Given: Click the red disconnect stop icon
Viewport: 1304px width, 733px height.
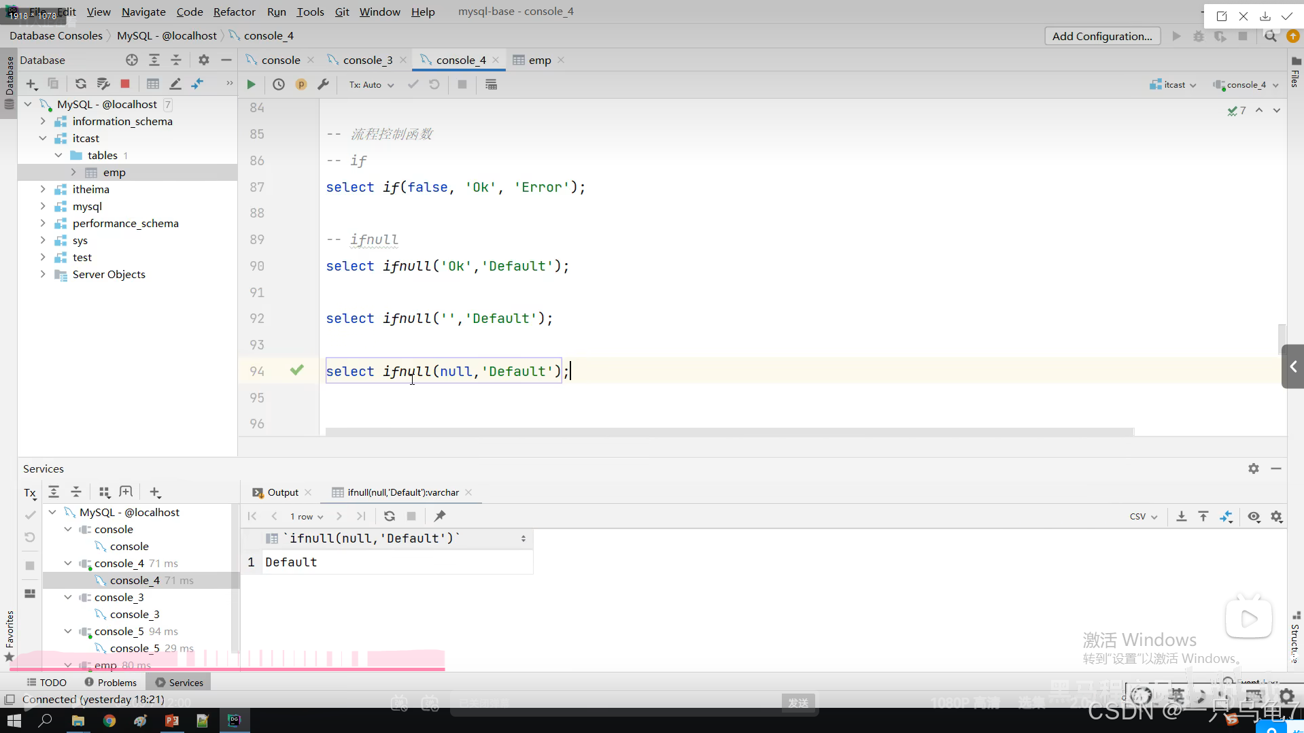Looking at the screenshot, I should coord(125,84).
